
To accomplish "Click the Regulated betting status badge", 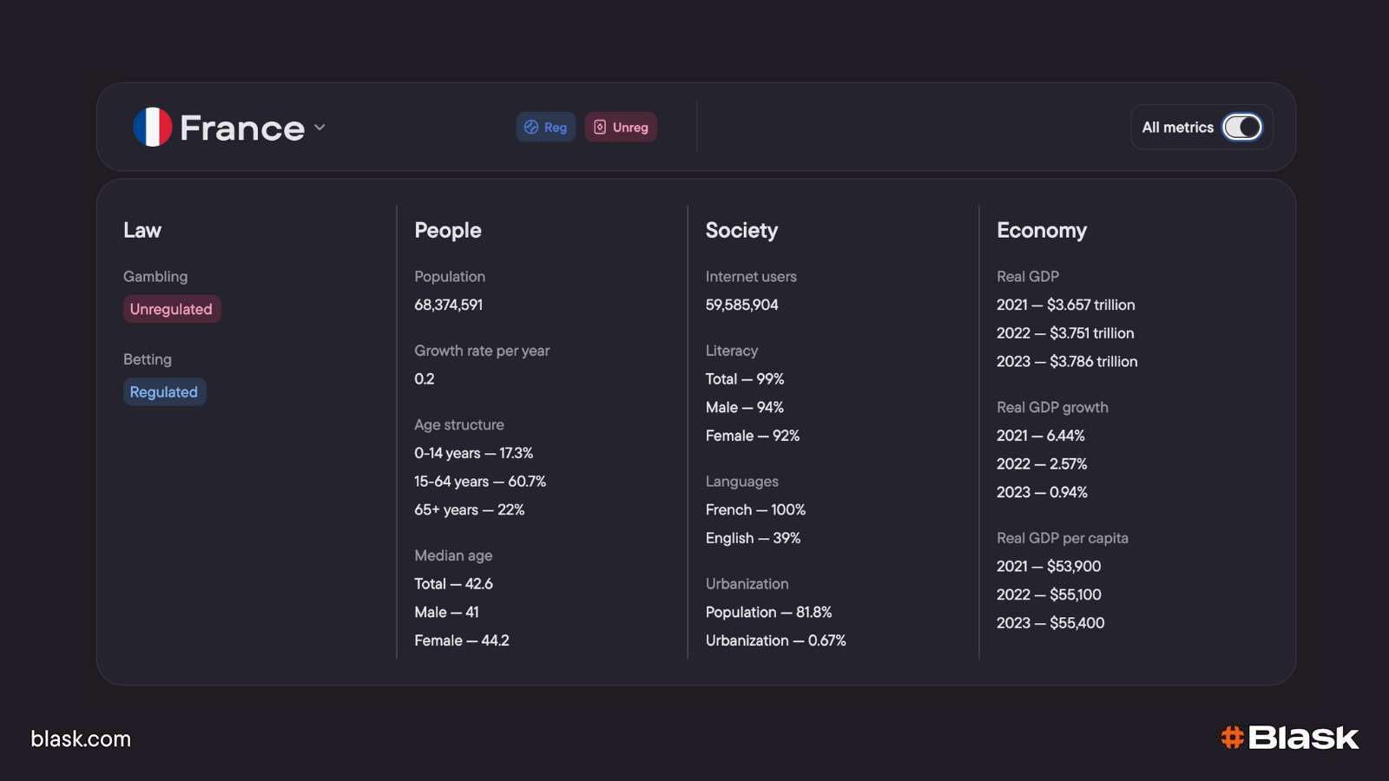I will 164,392.
